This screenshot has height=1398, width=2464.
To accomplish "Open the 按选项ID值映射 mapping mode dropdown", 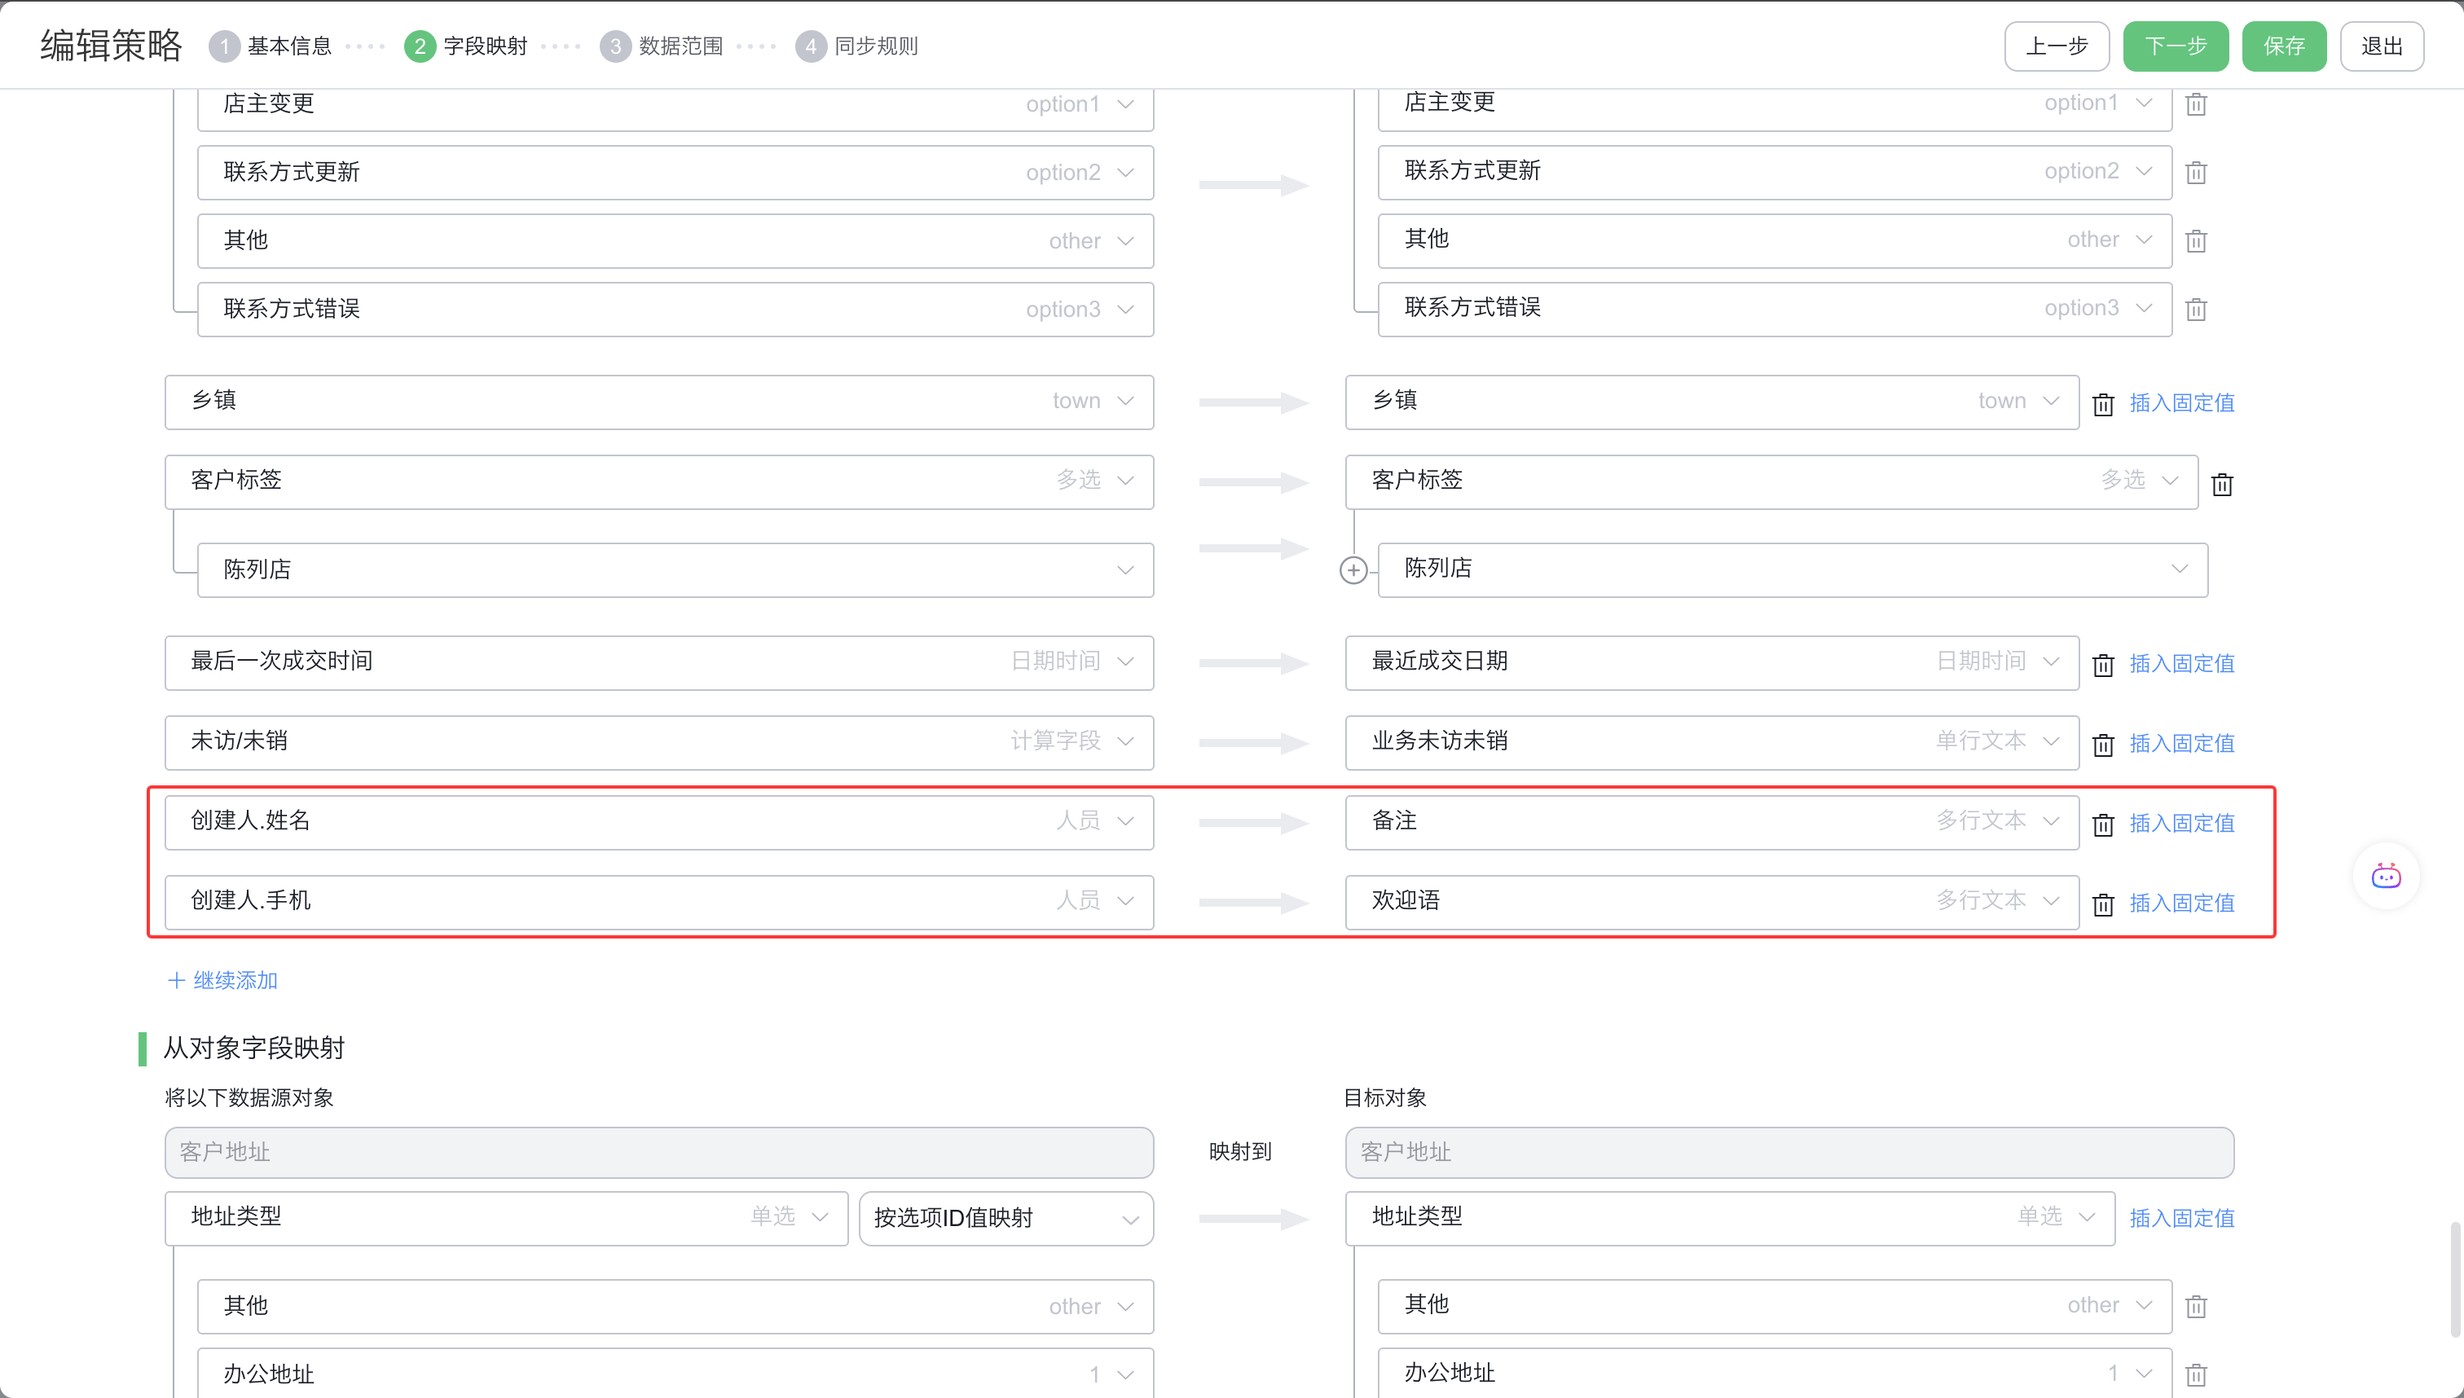I will (x=1006, y=1219).
